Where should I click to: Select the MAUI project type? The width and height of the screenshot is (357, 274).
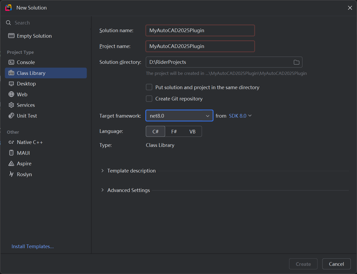coord(46,153)
